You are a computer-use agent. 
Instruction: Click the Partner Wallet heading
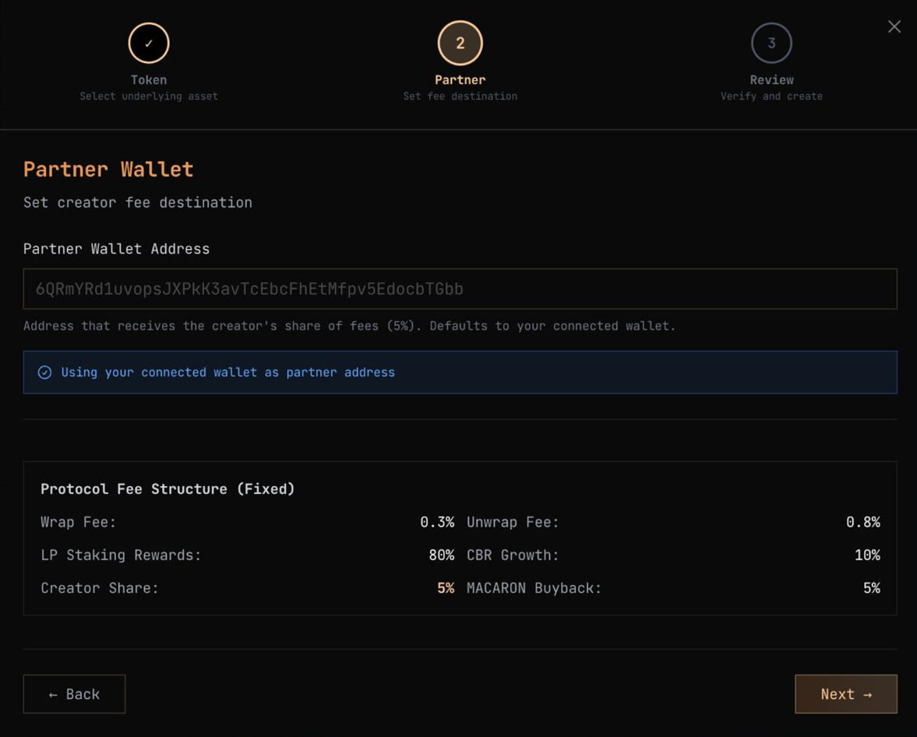pyautogui.click(x=108, y=169)
